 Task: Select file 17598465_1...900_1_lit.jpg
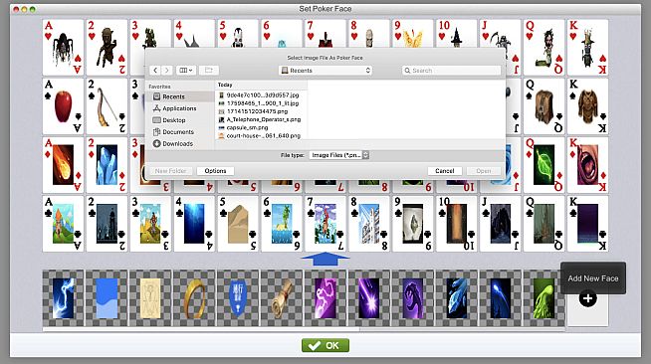click(x=262, y=103)
